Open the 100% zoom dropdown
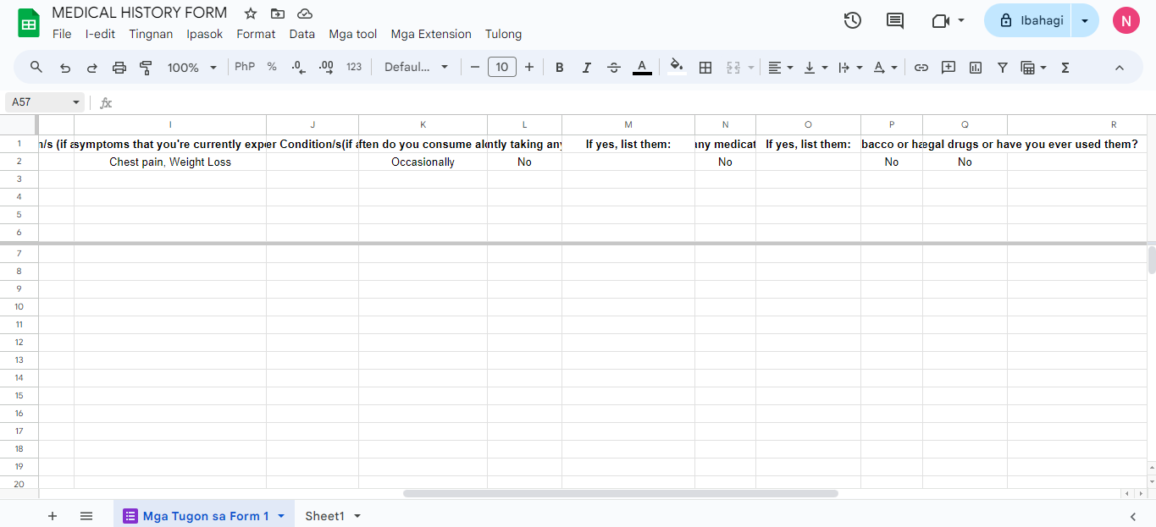The height and width of the screenshot is (527, 1156). pyautogui.click(x=192, y=67)
